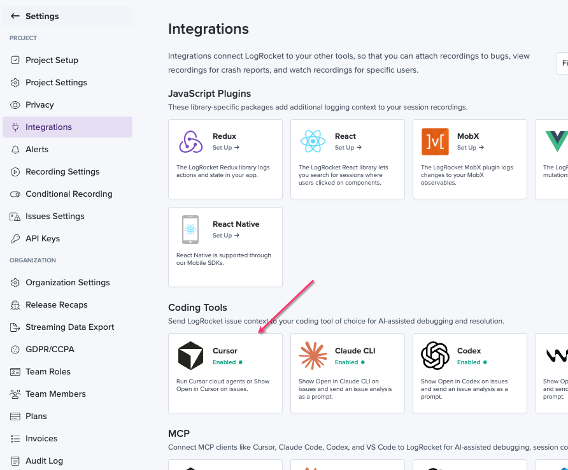Open Project Setup in the sidebar

(x=67, y=60)
